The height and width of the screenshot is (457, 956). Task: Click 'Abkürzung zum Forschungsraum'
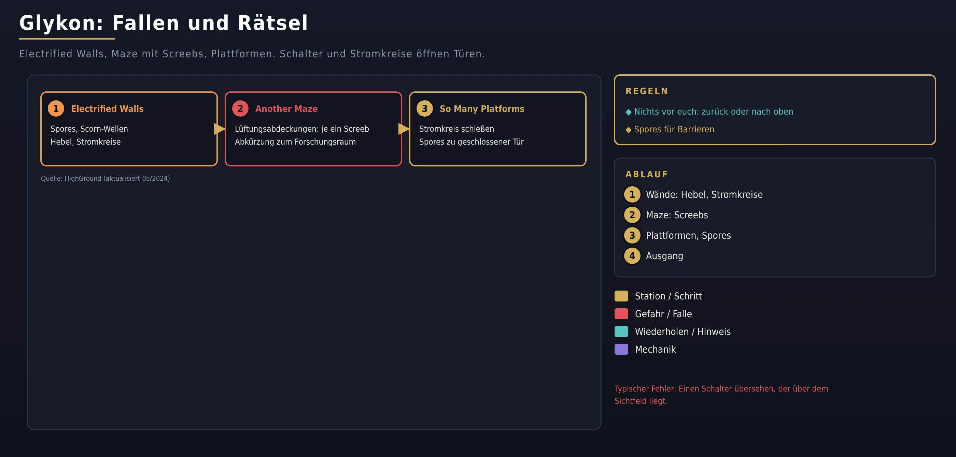tap(295, 142)
